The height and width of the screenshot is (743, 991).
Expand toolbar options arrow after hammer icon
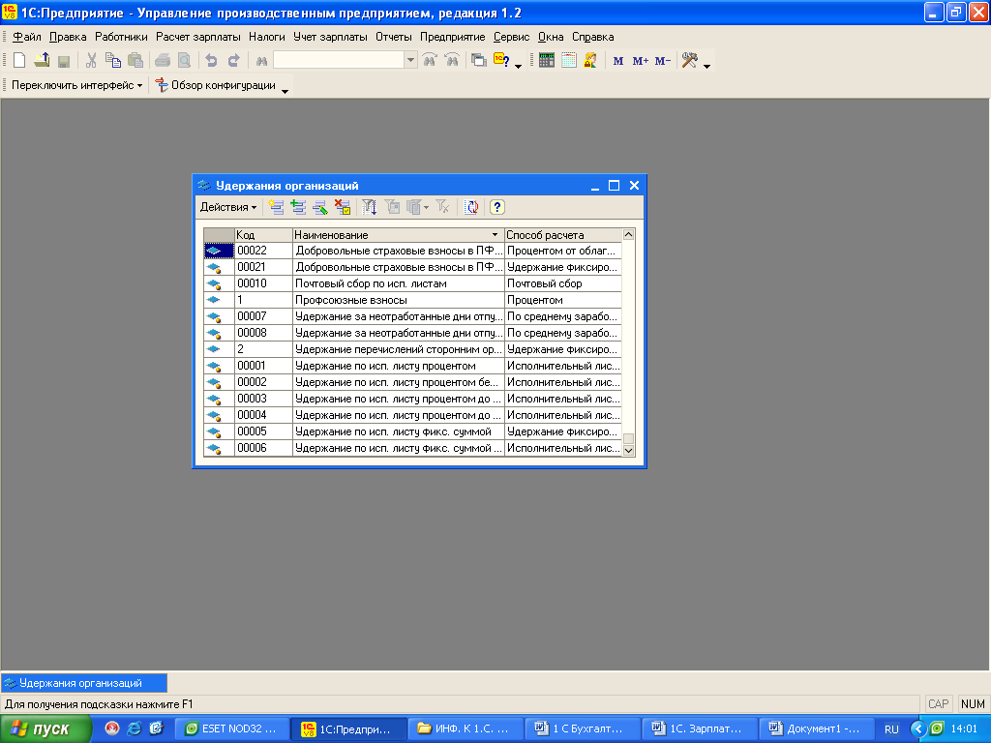point(707,65)
